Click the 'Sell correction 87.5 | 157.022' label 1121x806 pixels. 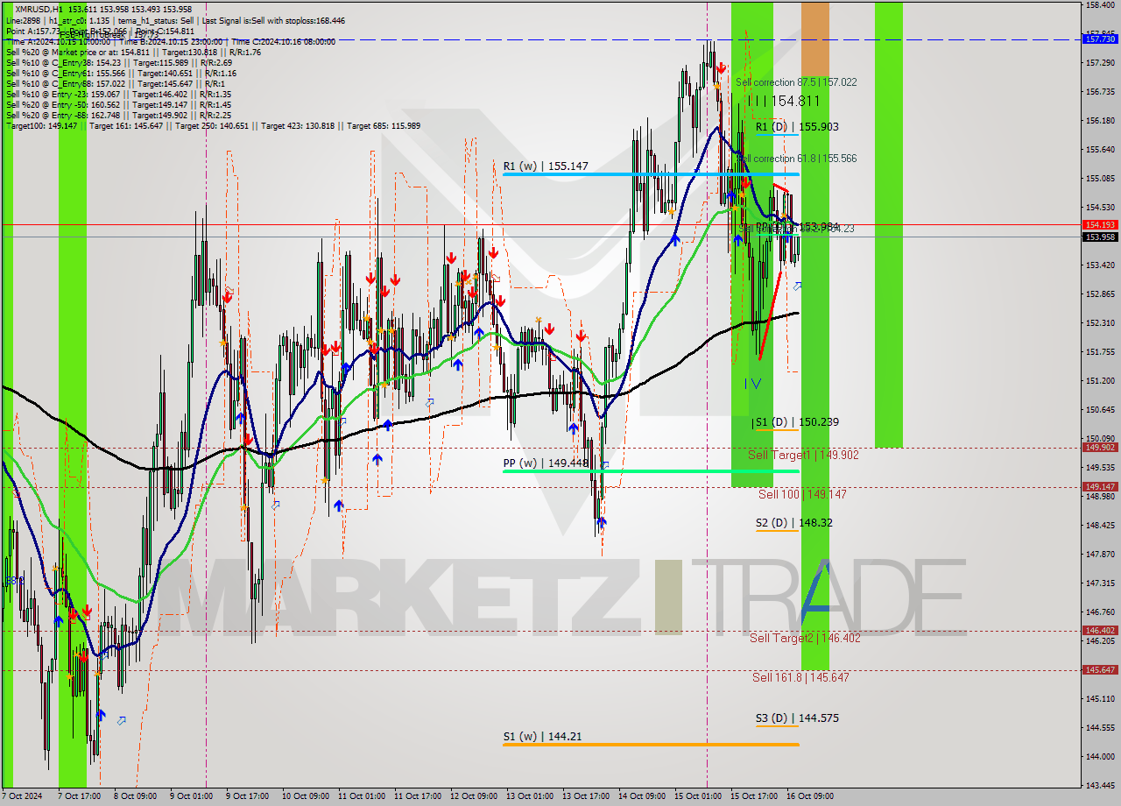point(796,82)
